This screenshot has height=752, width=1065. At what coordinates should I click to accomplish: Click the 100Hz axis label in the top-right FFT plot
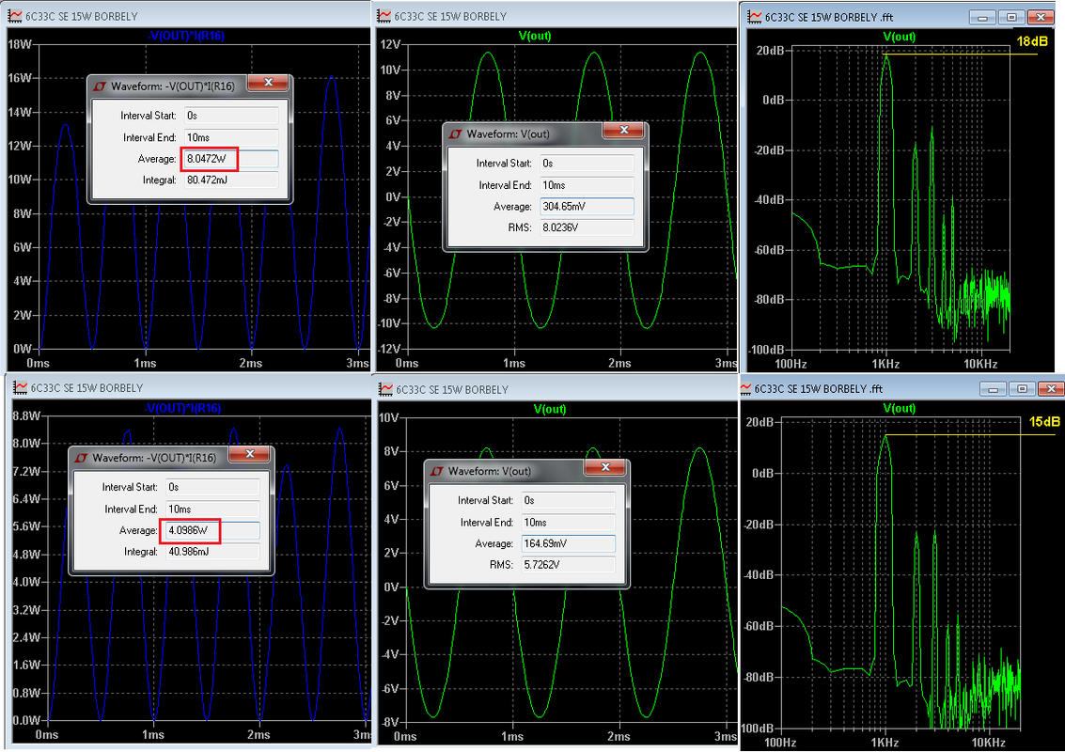(x=790, y=364)
